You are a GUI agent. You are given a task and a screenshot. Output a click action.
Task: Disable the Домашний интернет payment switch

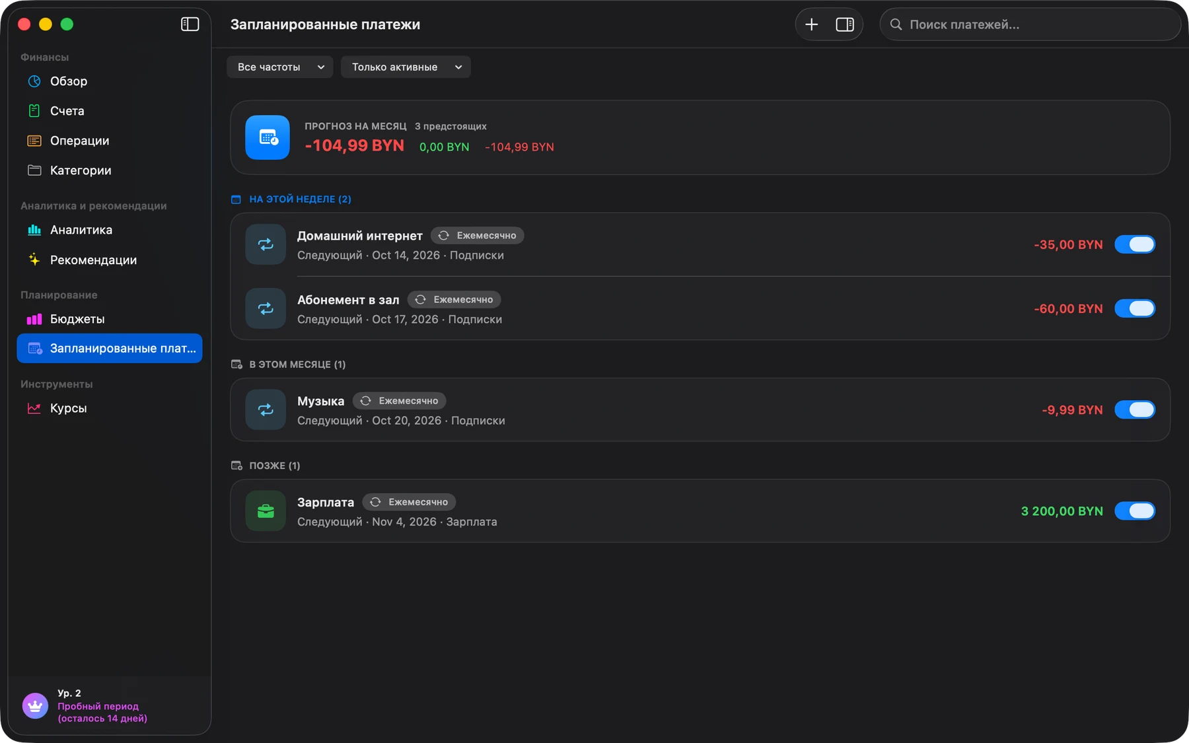(x=1135, y=244)
